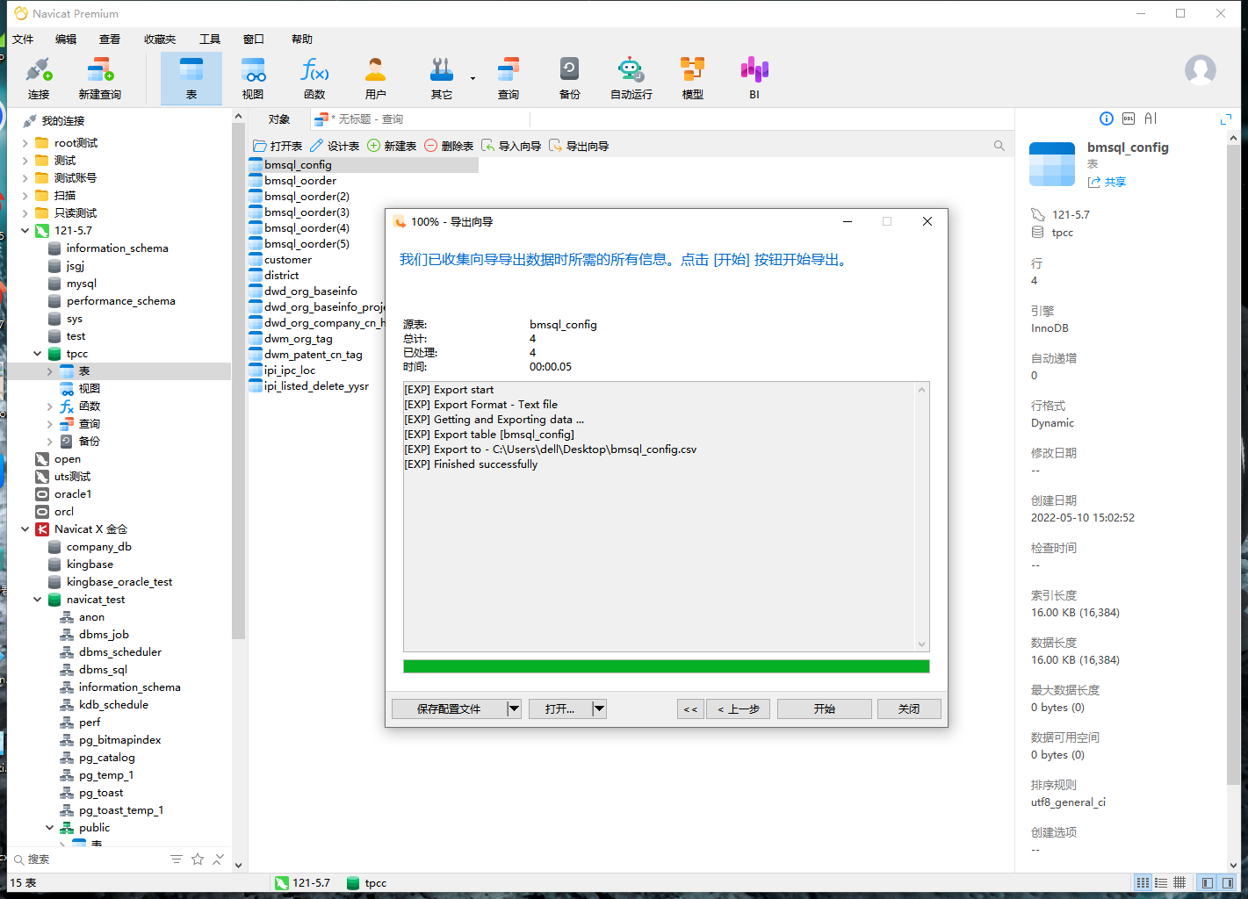Expand the 测试账号 folder

click(25, 178)
